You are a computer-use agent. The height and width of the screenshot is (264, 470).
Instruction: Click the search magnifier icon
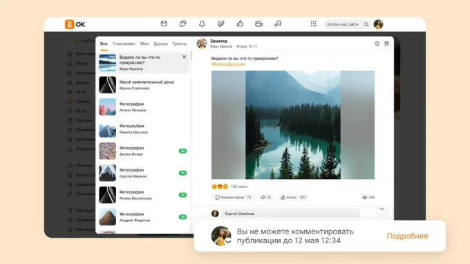pyautogui.click(x=366, y=24)
